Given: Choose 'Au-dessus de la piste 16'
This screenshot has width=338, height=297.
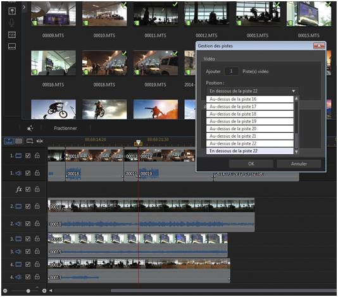Looking at the screenshot, I should point(250,99).
